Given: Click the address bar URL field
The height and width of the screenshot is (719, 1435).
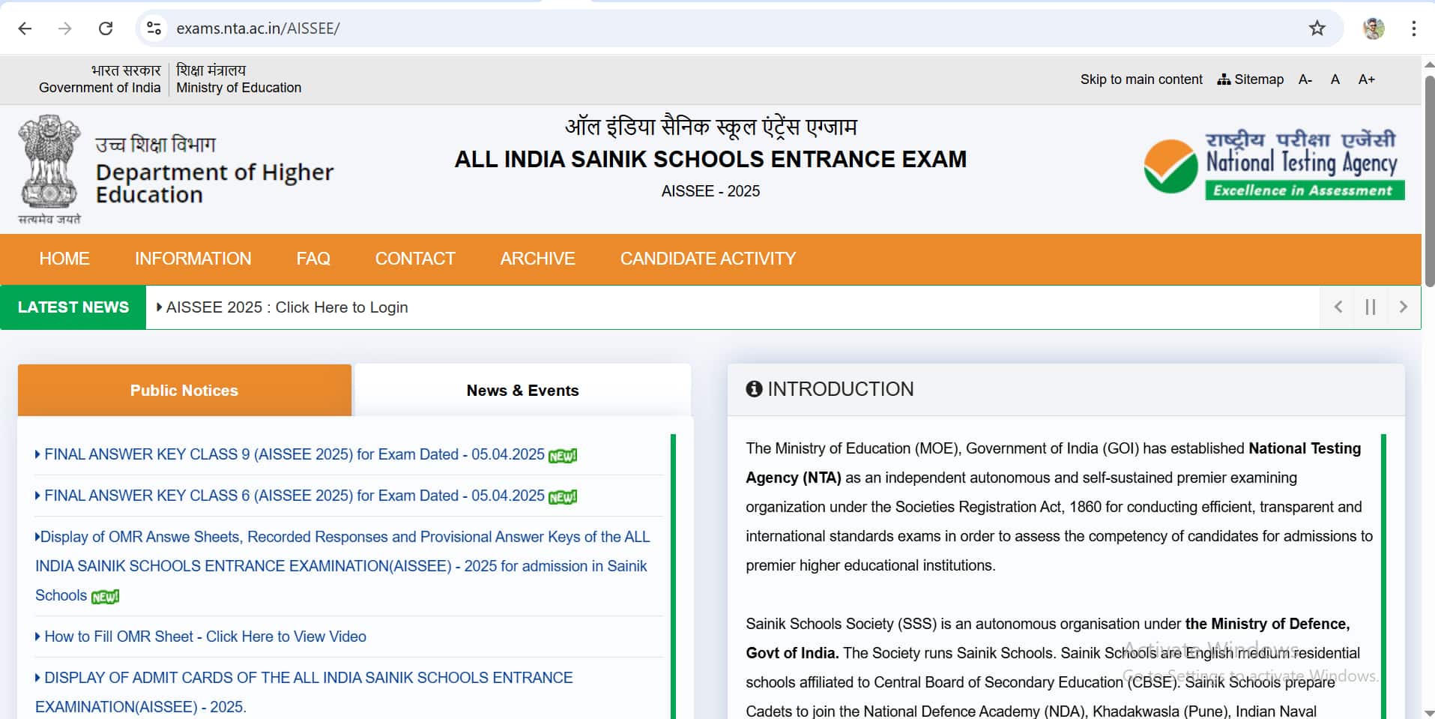Looking at the screenshot, I should pos(738,28).
